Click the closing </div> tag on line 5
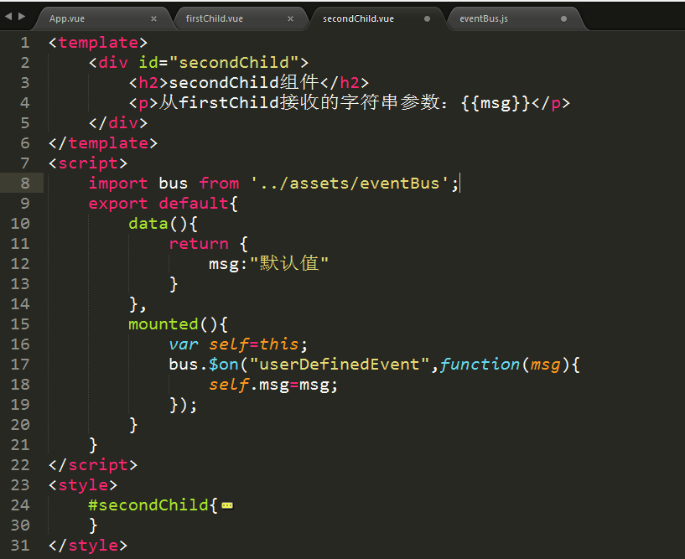The image size is (685, 559). 118,122
